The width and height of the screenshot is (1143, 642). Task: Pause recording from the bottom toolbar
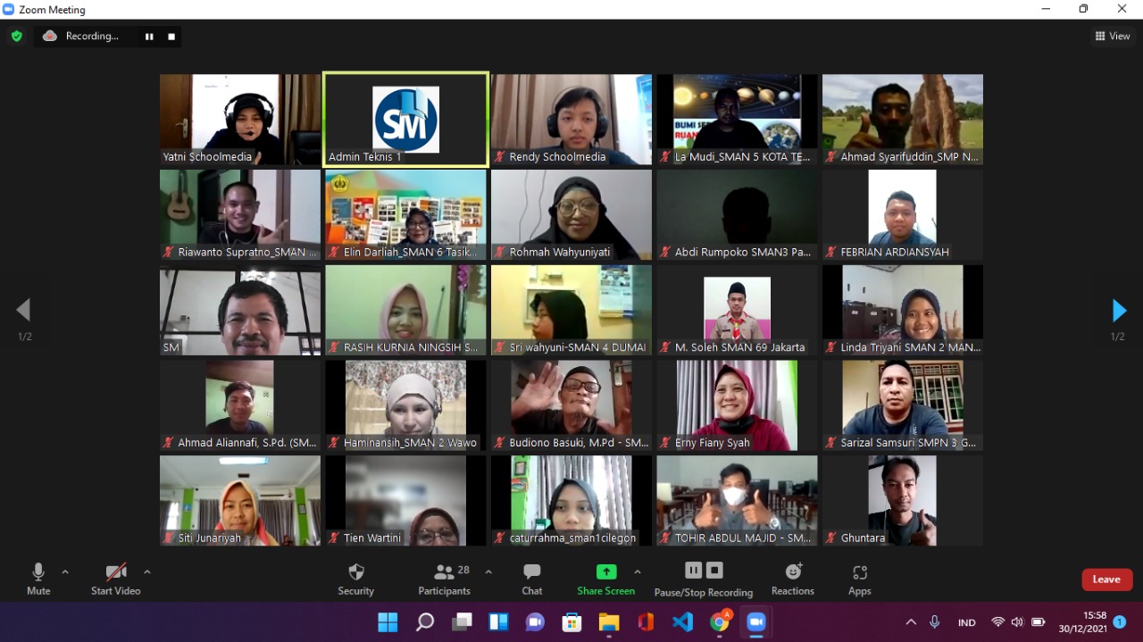point(693,571)
